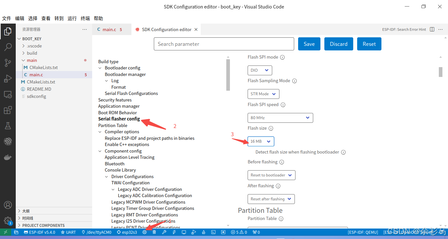The image size is (448, 239).
Task: Open the 16 MB Flash size dropdown
Action: coord(261,141)
